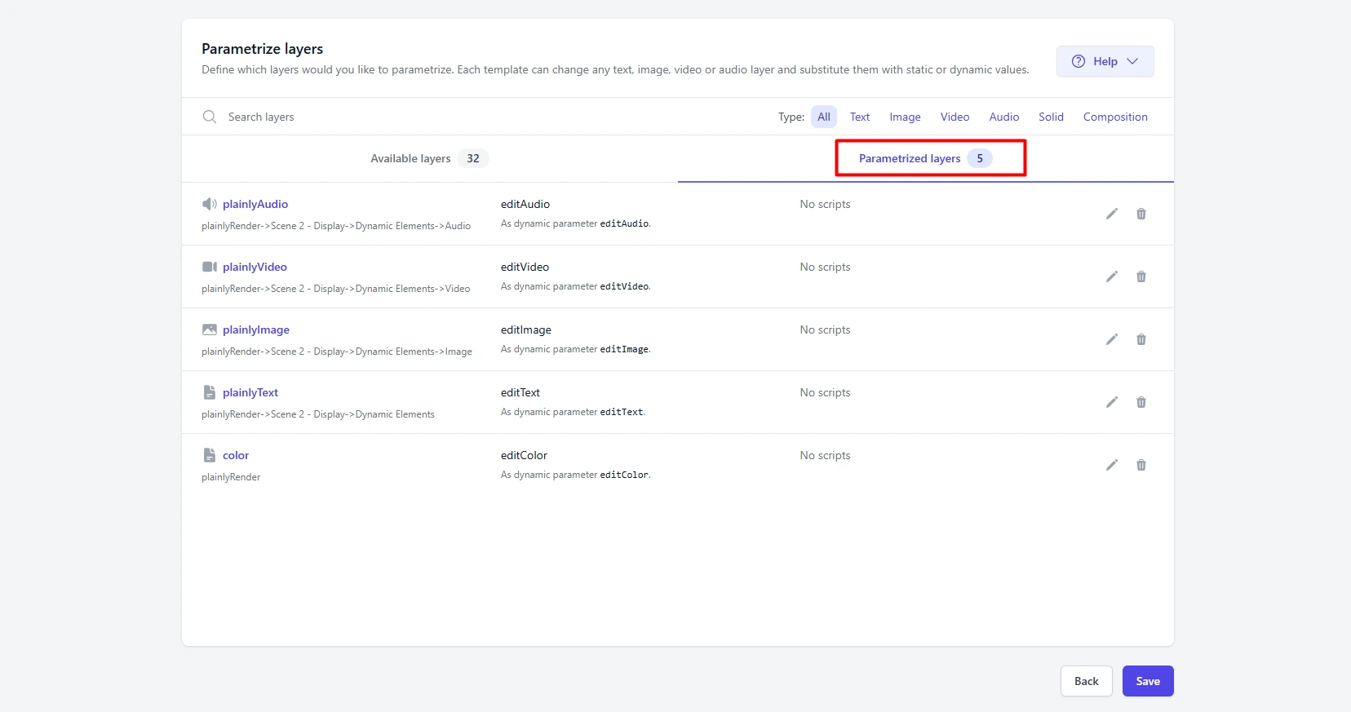This screenshot has height=712, width=1351.
Task: Edit the plainlyImage layer with pencil icon
Action: coord(1111,339)
